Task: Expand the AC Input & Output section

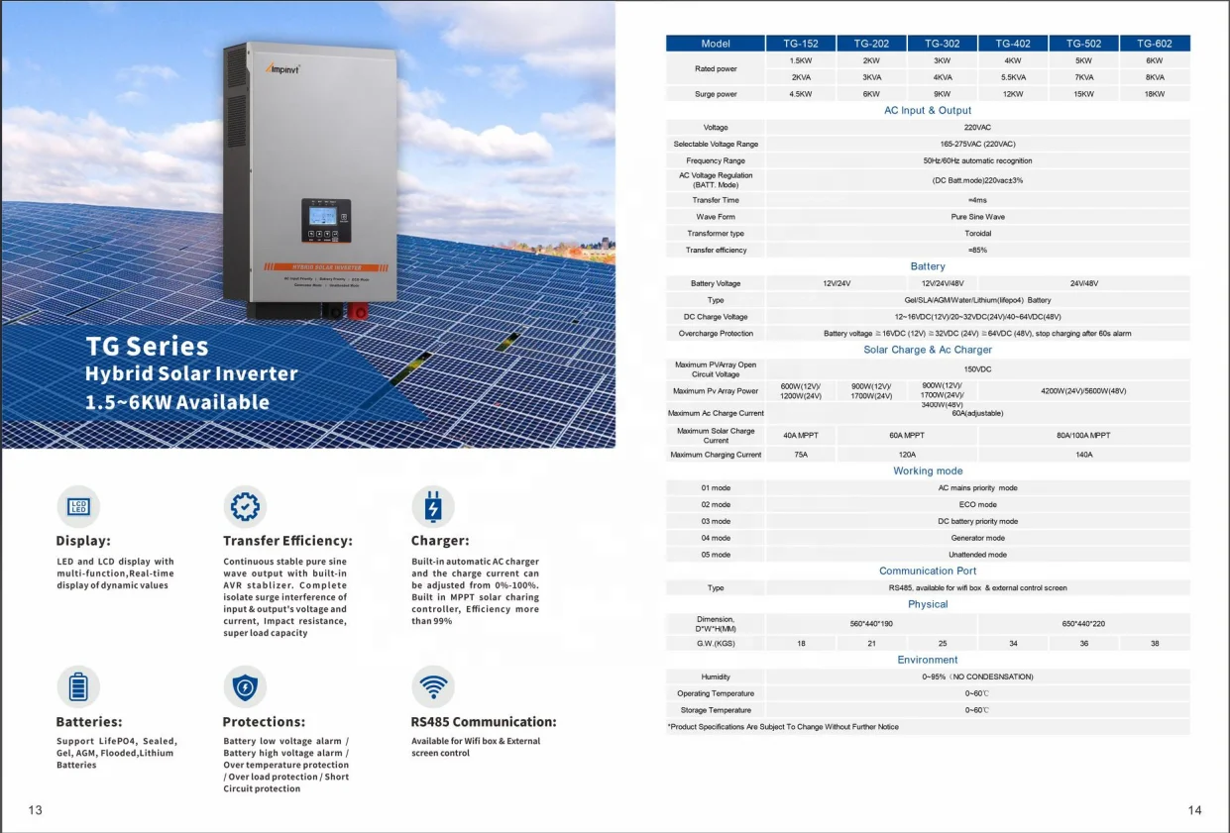Action: point(927,110)
